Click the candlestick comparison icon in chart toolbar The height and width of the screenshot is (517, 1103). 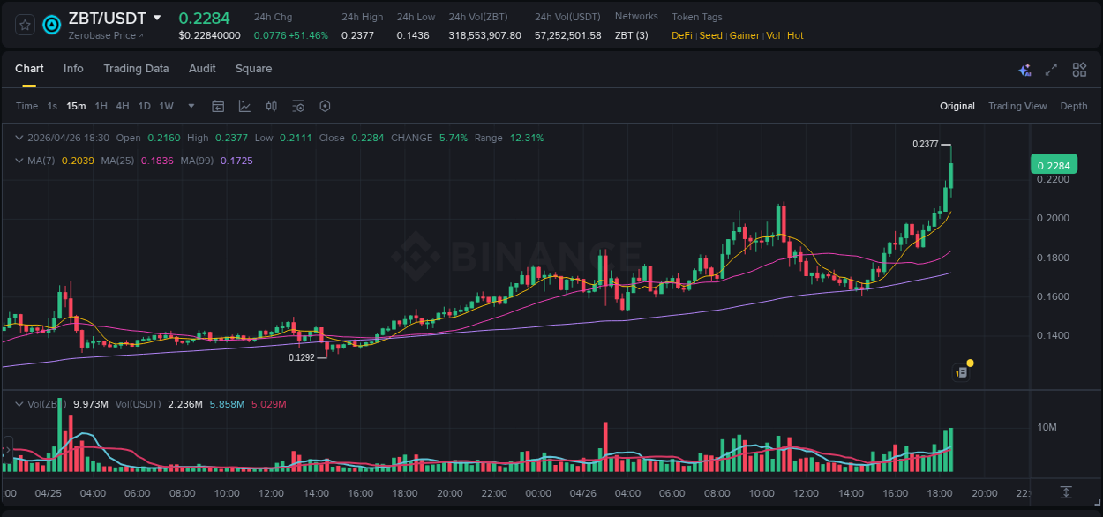point(271,106)
